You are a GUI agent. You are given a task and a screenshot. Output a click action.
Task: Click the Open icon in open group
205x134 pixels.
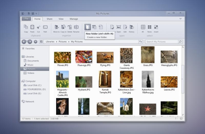click(119, 27)
